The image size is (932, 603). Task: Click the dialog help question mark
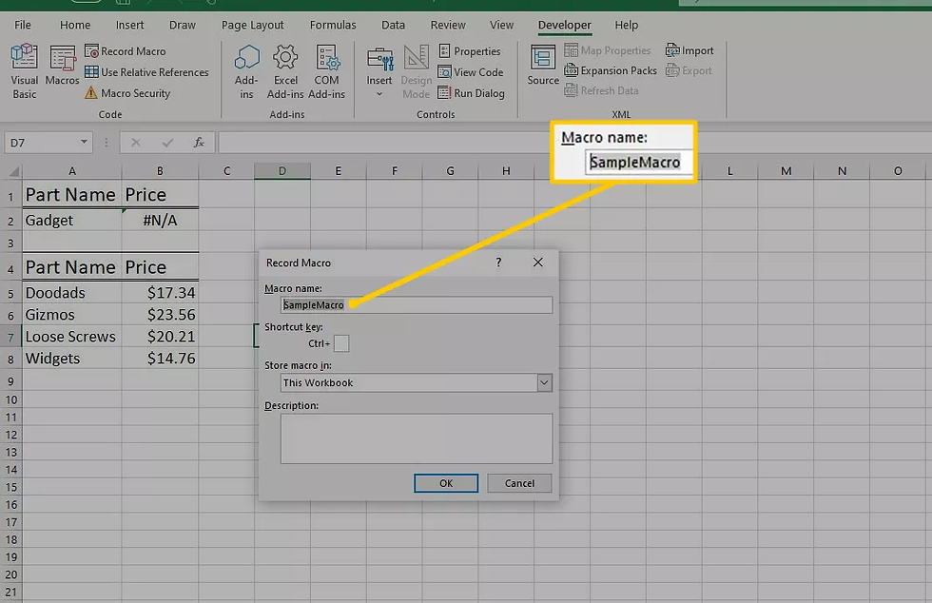[498, 263]
